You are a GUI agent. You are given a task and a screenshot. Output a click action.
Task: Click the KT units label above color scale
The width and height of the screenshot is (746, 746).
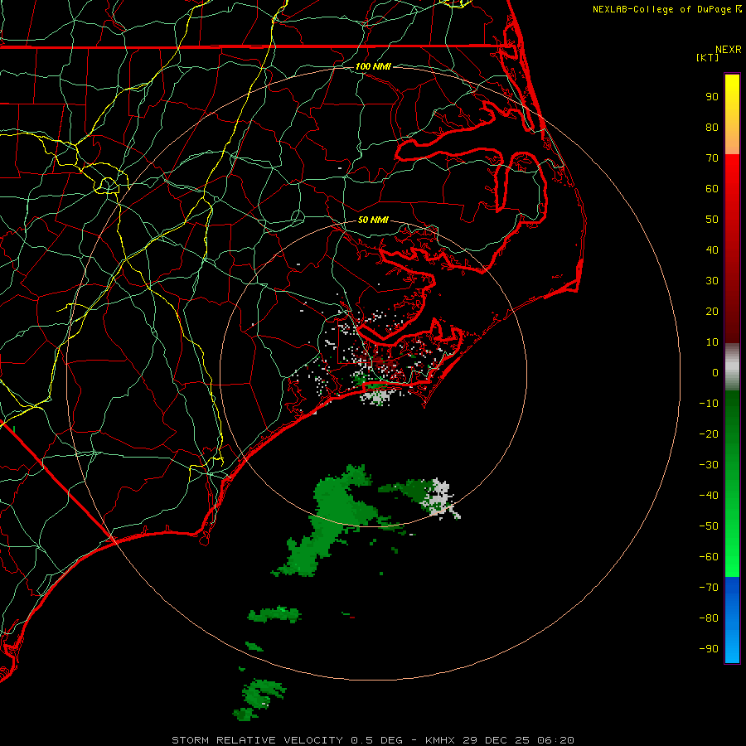[707, 57]
